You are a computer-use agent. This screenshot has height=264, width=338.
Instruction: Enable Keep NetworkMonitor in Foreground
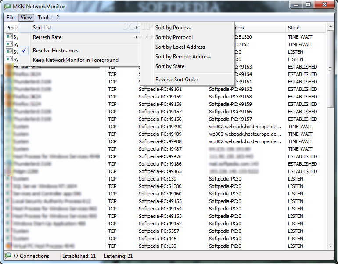coord(79,60)
